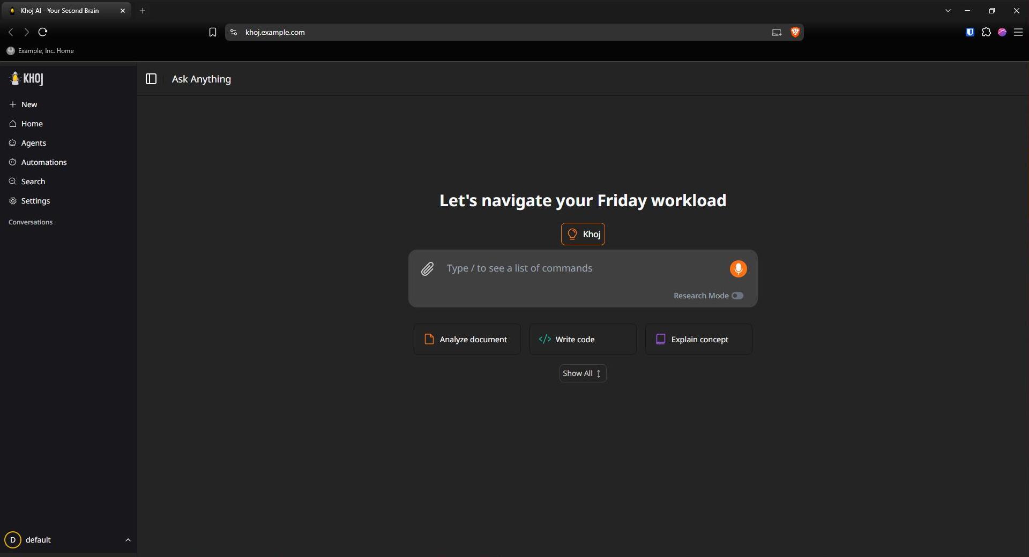Open the Brave Shields icon in the address bar

[795, 32]
